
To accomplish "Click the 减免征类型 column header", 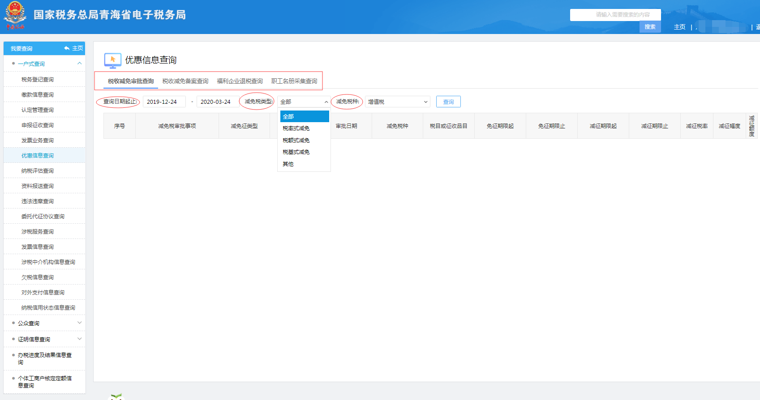I will (x=244, y=126).
